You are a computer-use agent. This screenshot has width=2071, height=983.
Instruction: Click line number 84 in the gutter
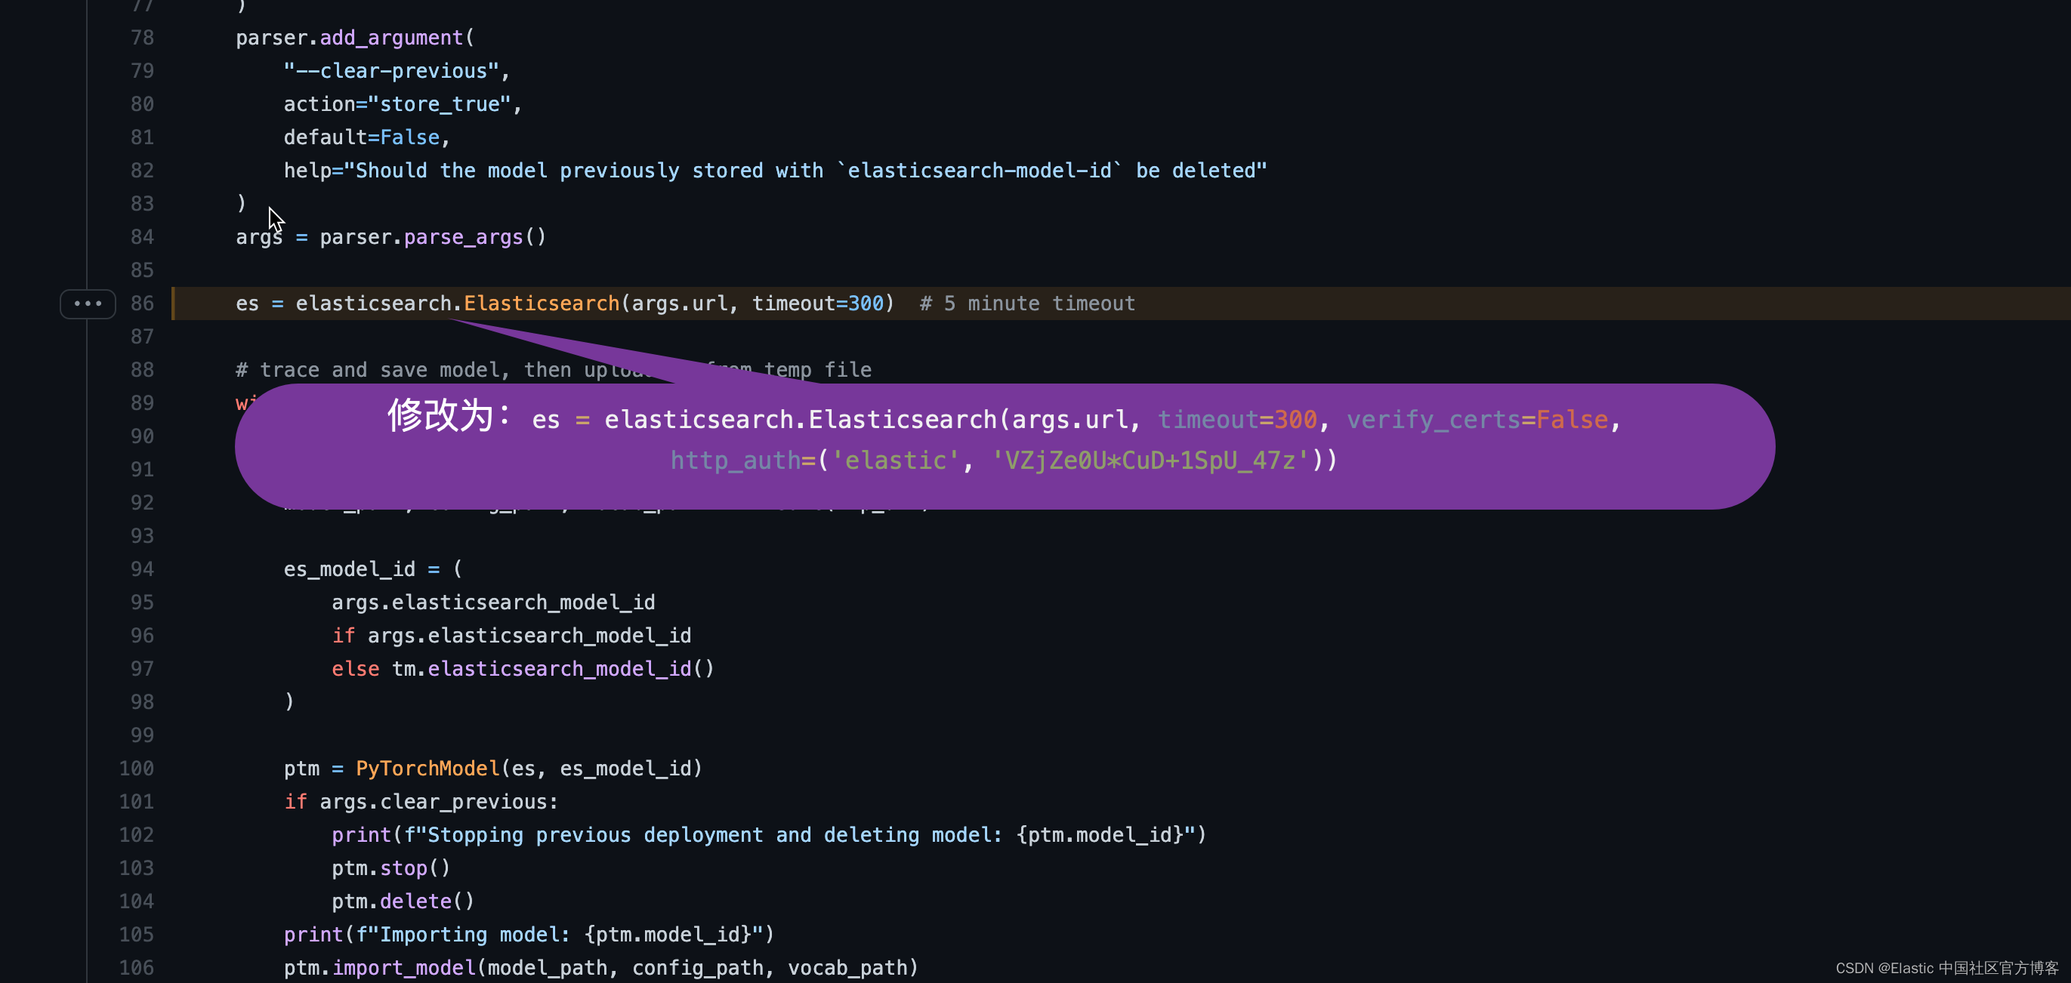(x=142, y=237)
